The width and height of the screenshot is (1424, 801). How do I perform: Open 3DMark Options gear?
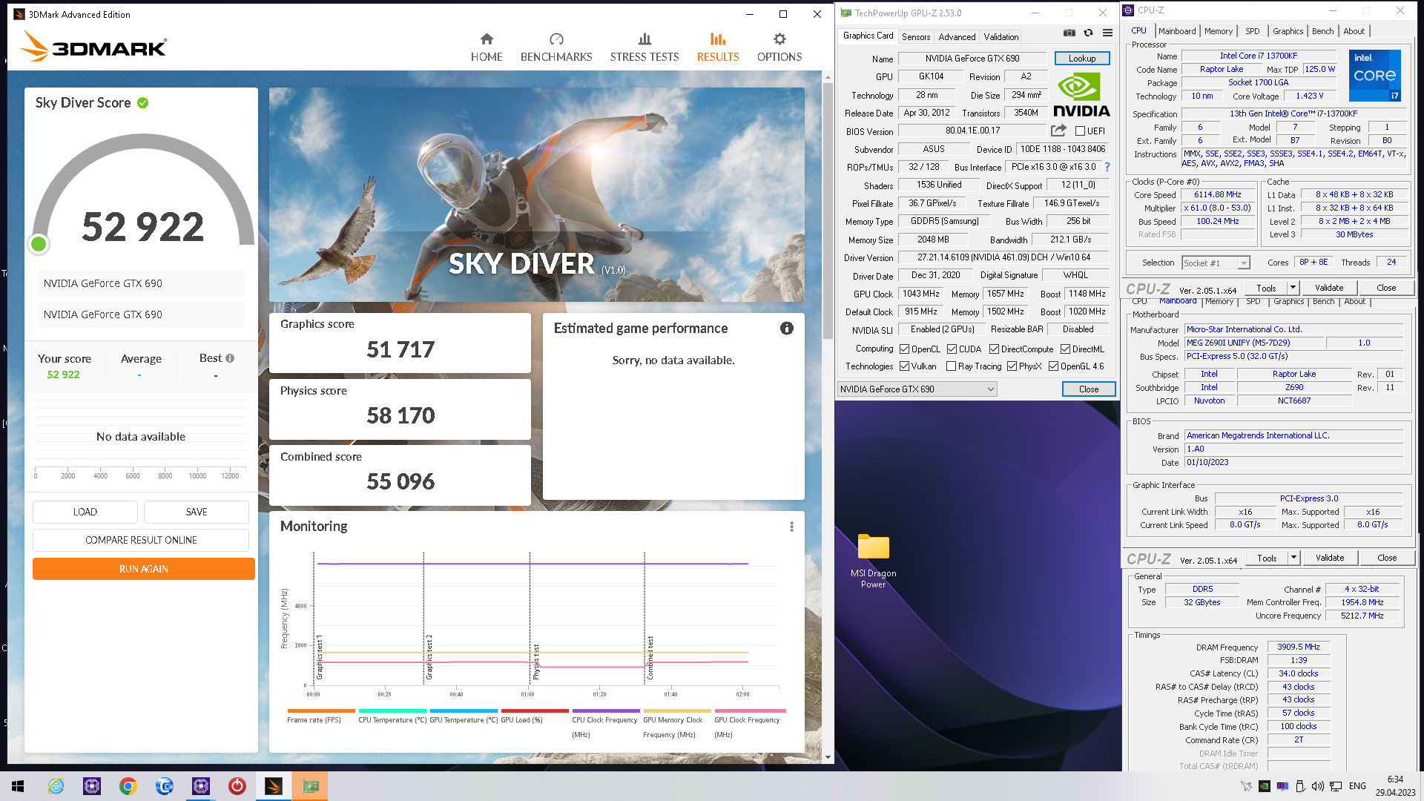779,47
